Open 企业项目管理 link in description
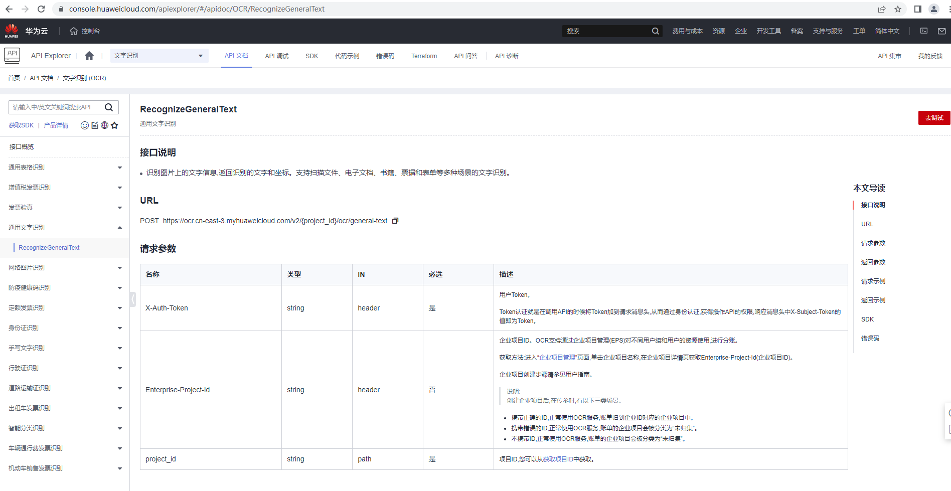 tap(557, 358)
